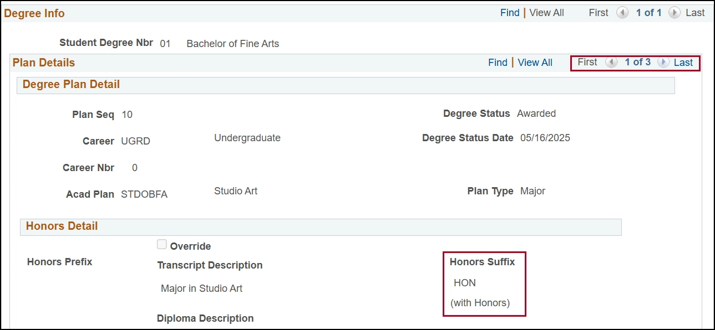
Task: Click Last in Degree Info navigation
Action: click(695, 13)
